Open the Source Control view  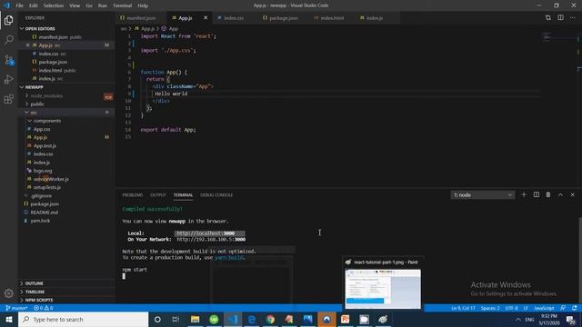coord(9,60)
